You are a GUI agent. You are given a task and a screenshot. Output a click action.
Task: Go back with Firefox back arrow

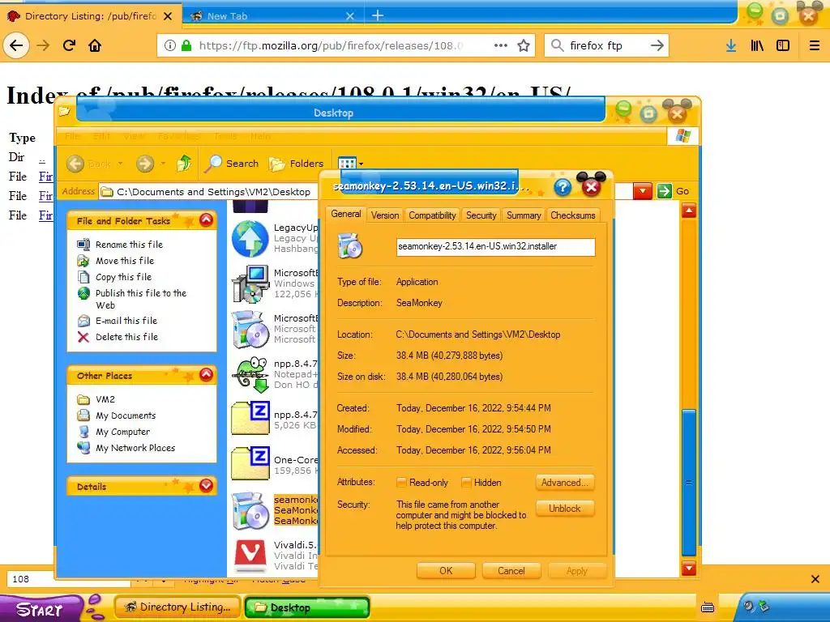click(x=16, y=45)
